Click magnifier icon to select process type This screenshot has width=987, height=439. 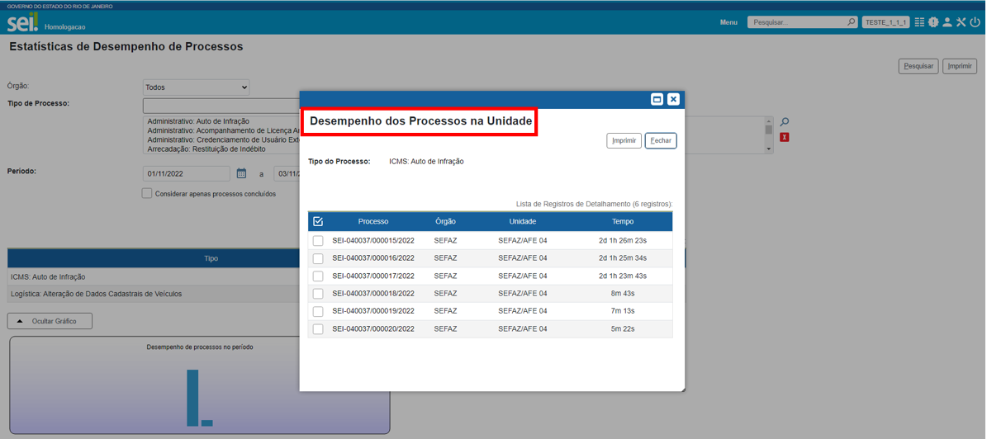(x=785, y=122)
